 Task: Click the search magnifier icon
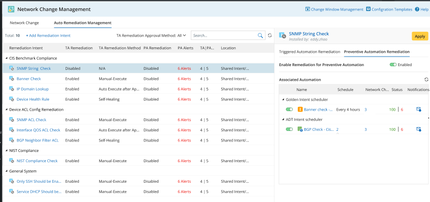click(260, 35)
